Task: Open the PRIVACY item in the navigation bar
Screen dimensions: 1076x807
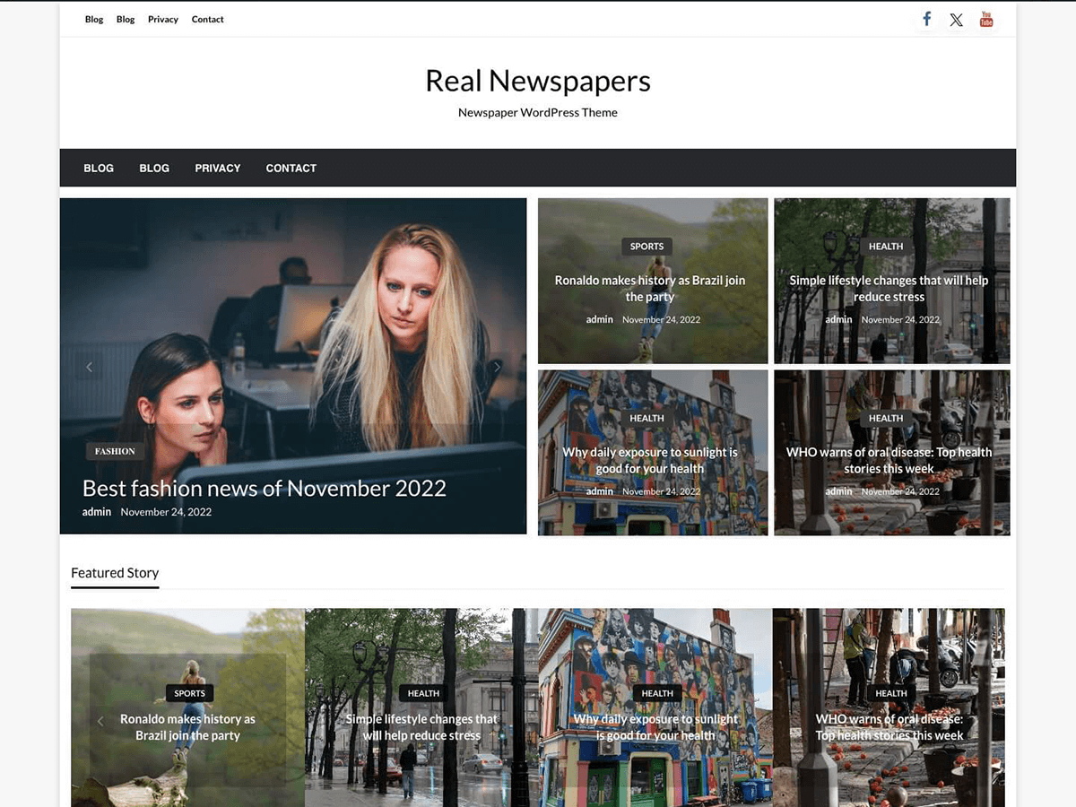Action: click(217, 168)
